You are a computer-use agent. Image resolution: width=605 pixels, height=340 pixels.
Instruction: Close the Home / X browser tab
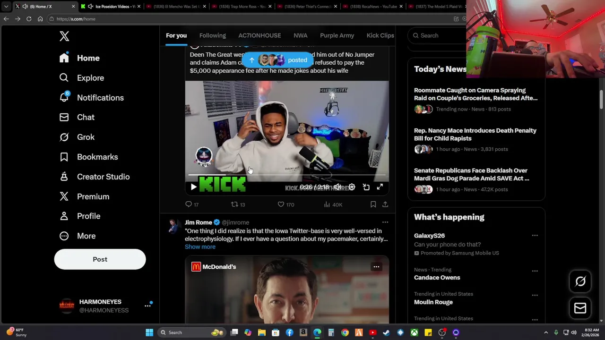click(x=73, y=7)
